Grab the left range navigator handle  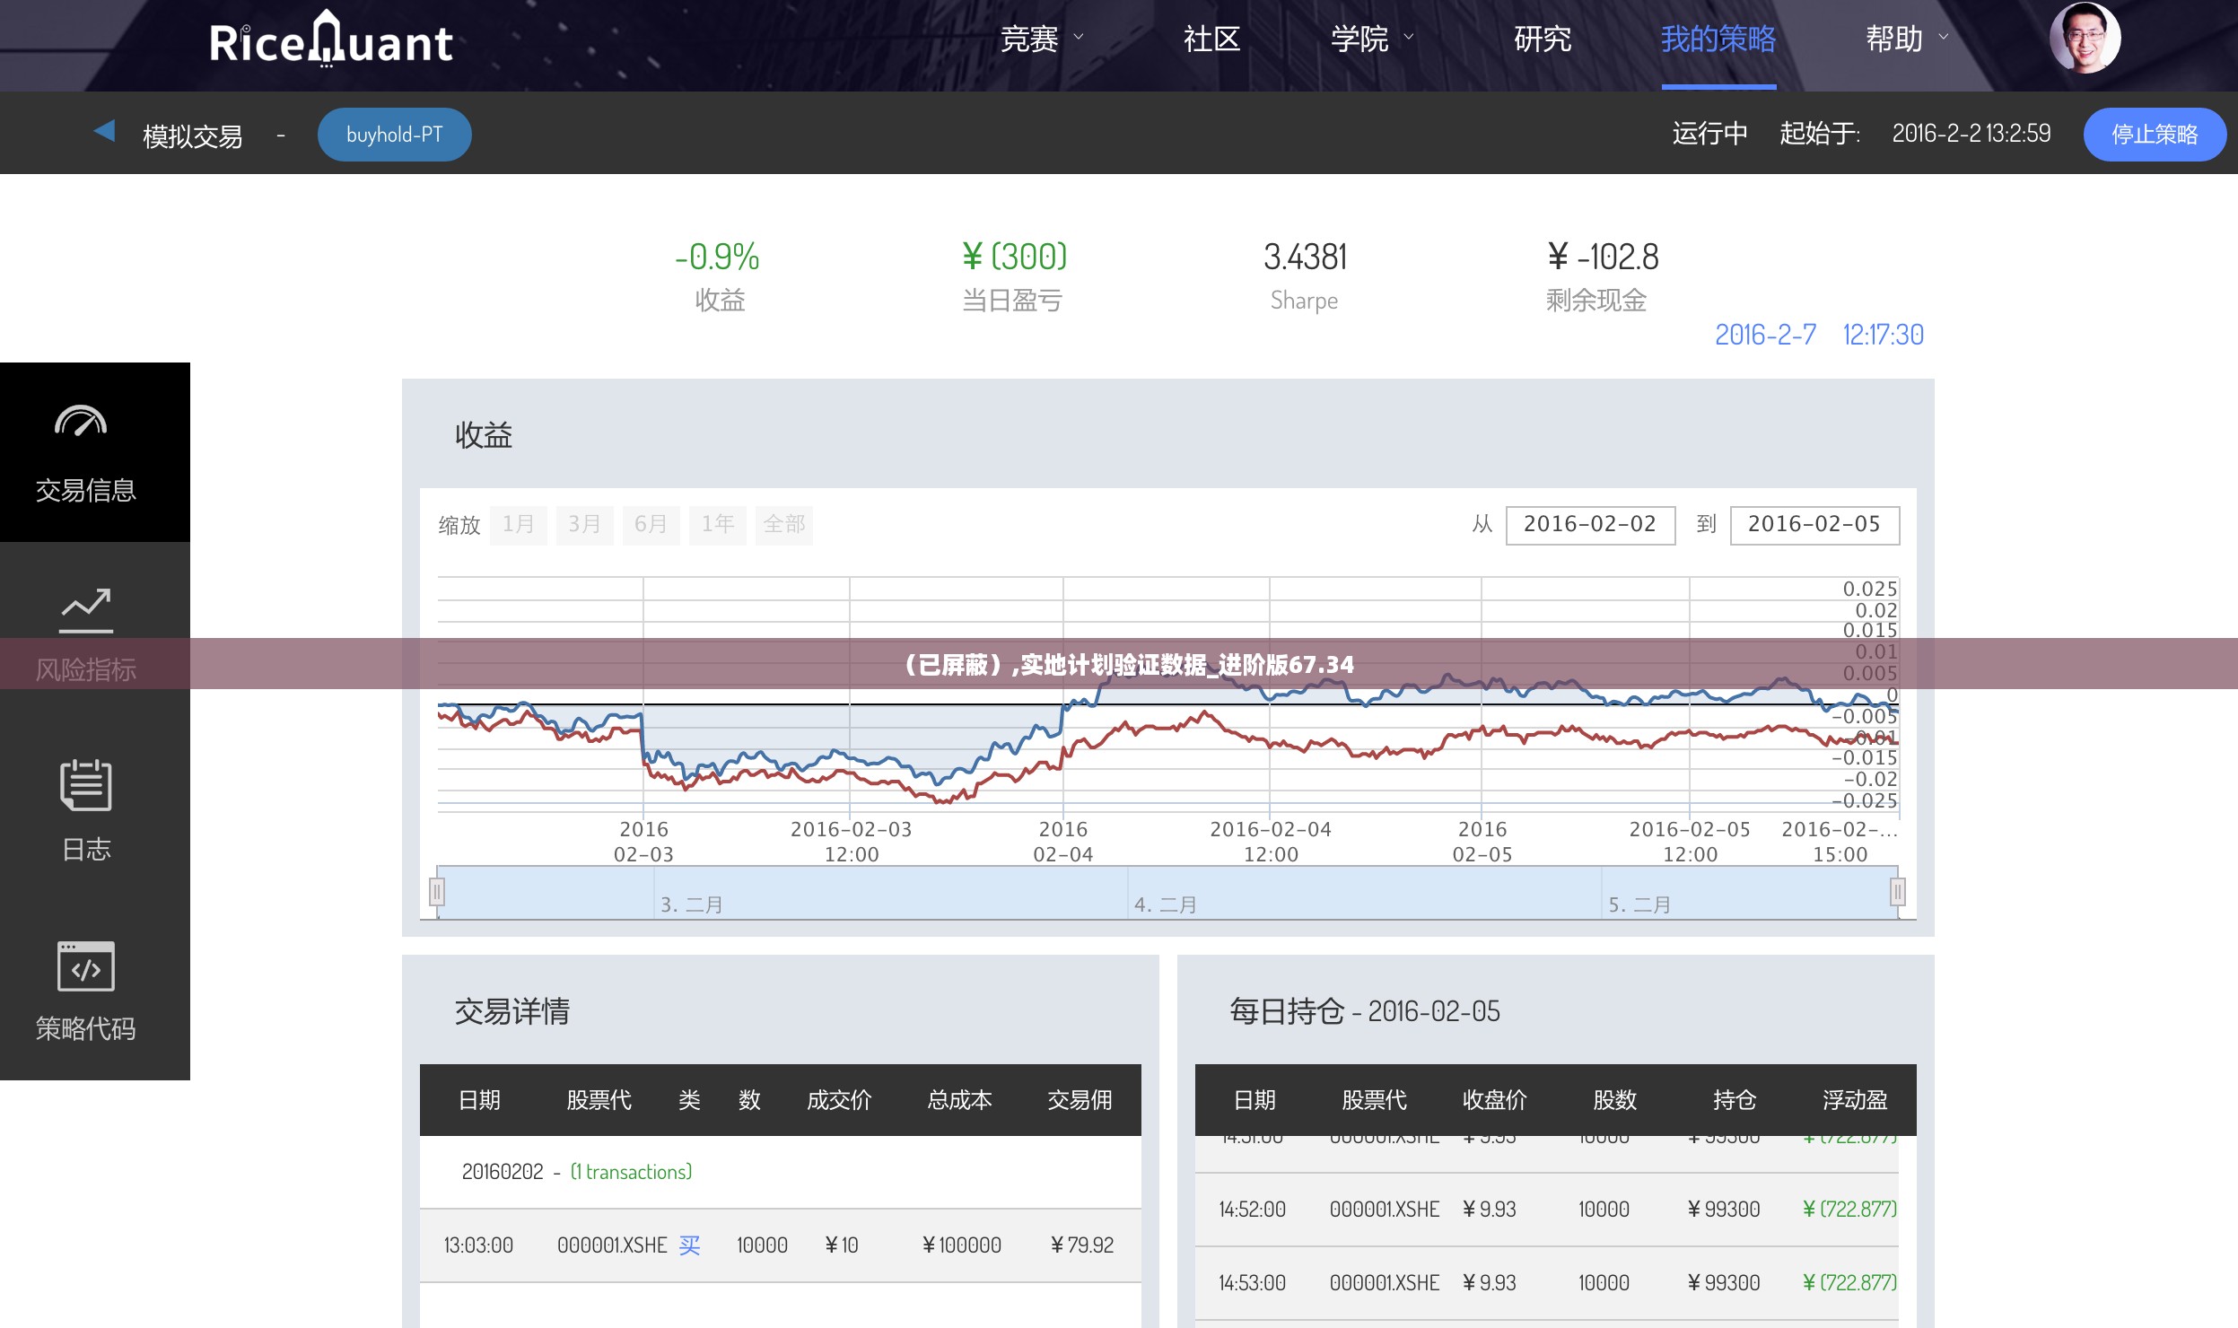(x=437, y=892)
